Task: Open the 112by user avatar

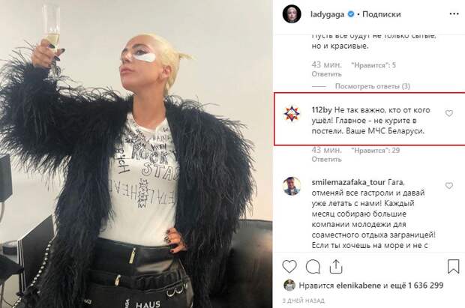Action: coord(292,114)
